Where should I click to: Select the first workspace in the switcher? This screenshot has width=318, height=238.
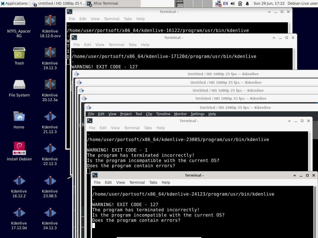[x=179, y=3]
